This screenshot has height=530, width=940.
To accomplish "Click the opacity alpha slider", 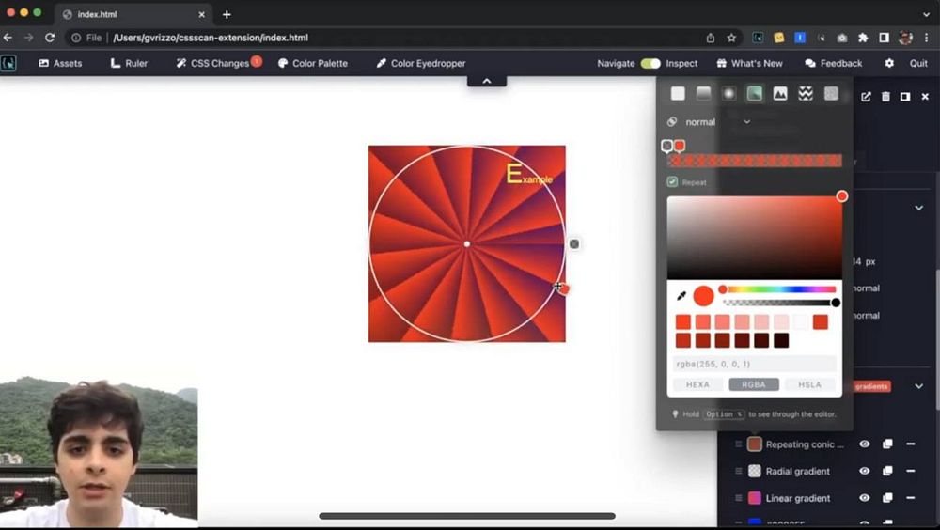I will (x=779, y=303).
